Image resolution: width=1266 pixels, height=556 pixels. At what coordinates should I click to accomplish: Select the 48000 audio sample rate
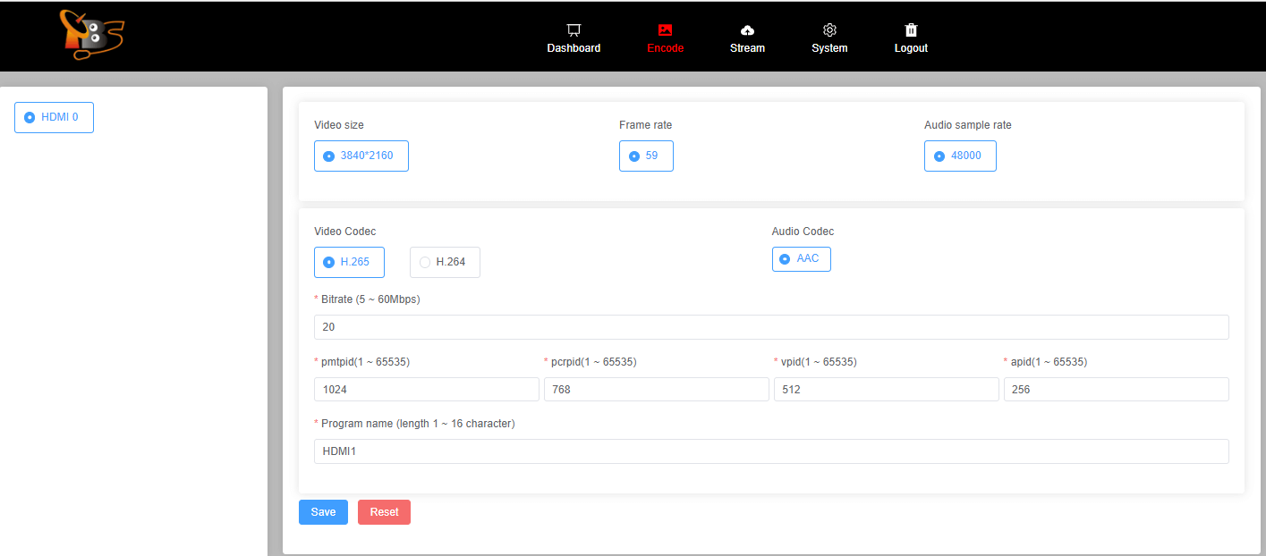pyautogui.click(x=959, y=156)
